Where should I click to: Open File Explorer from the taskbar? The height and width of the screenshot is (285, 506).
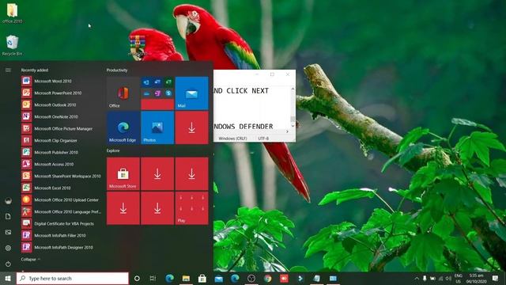coord(186,278)
